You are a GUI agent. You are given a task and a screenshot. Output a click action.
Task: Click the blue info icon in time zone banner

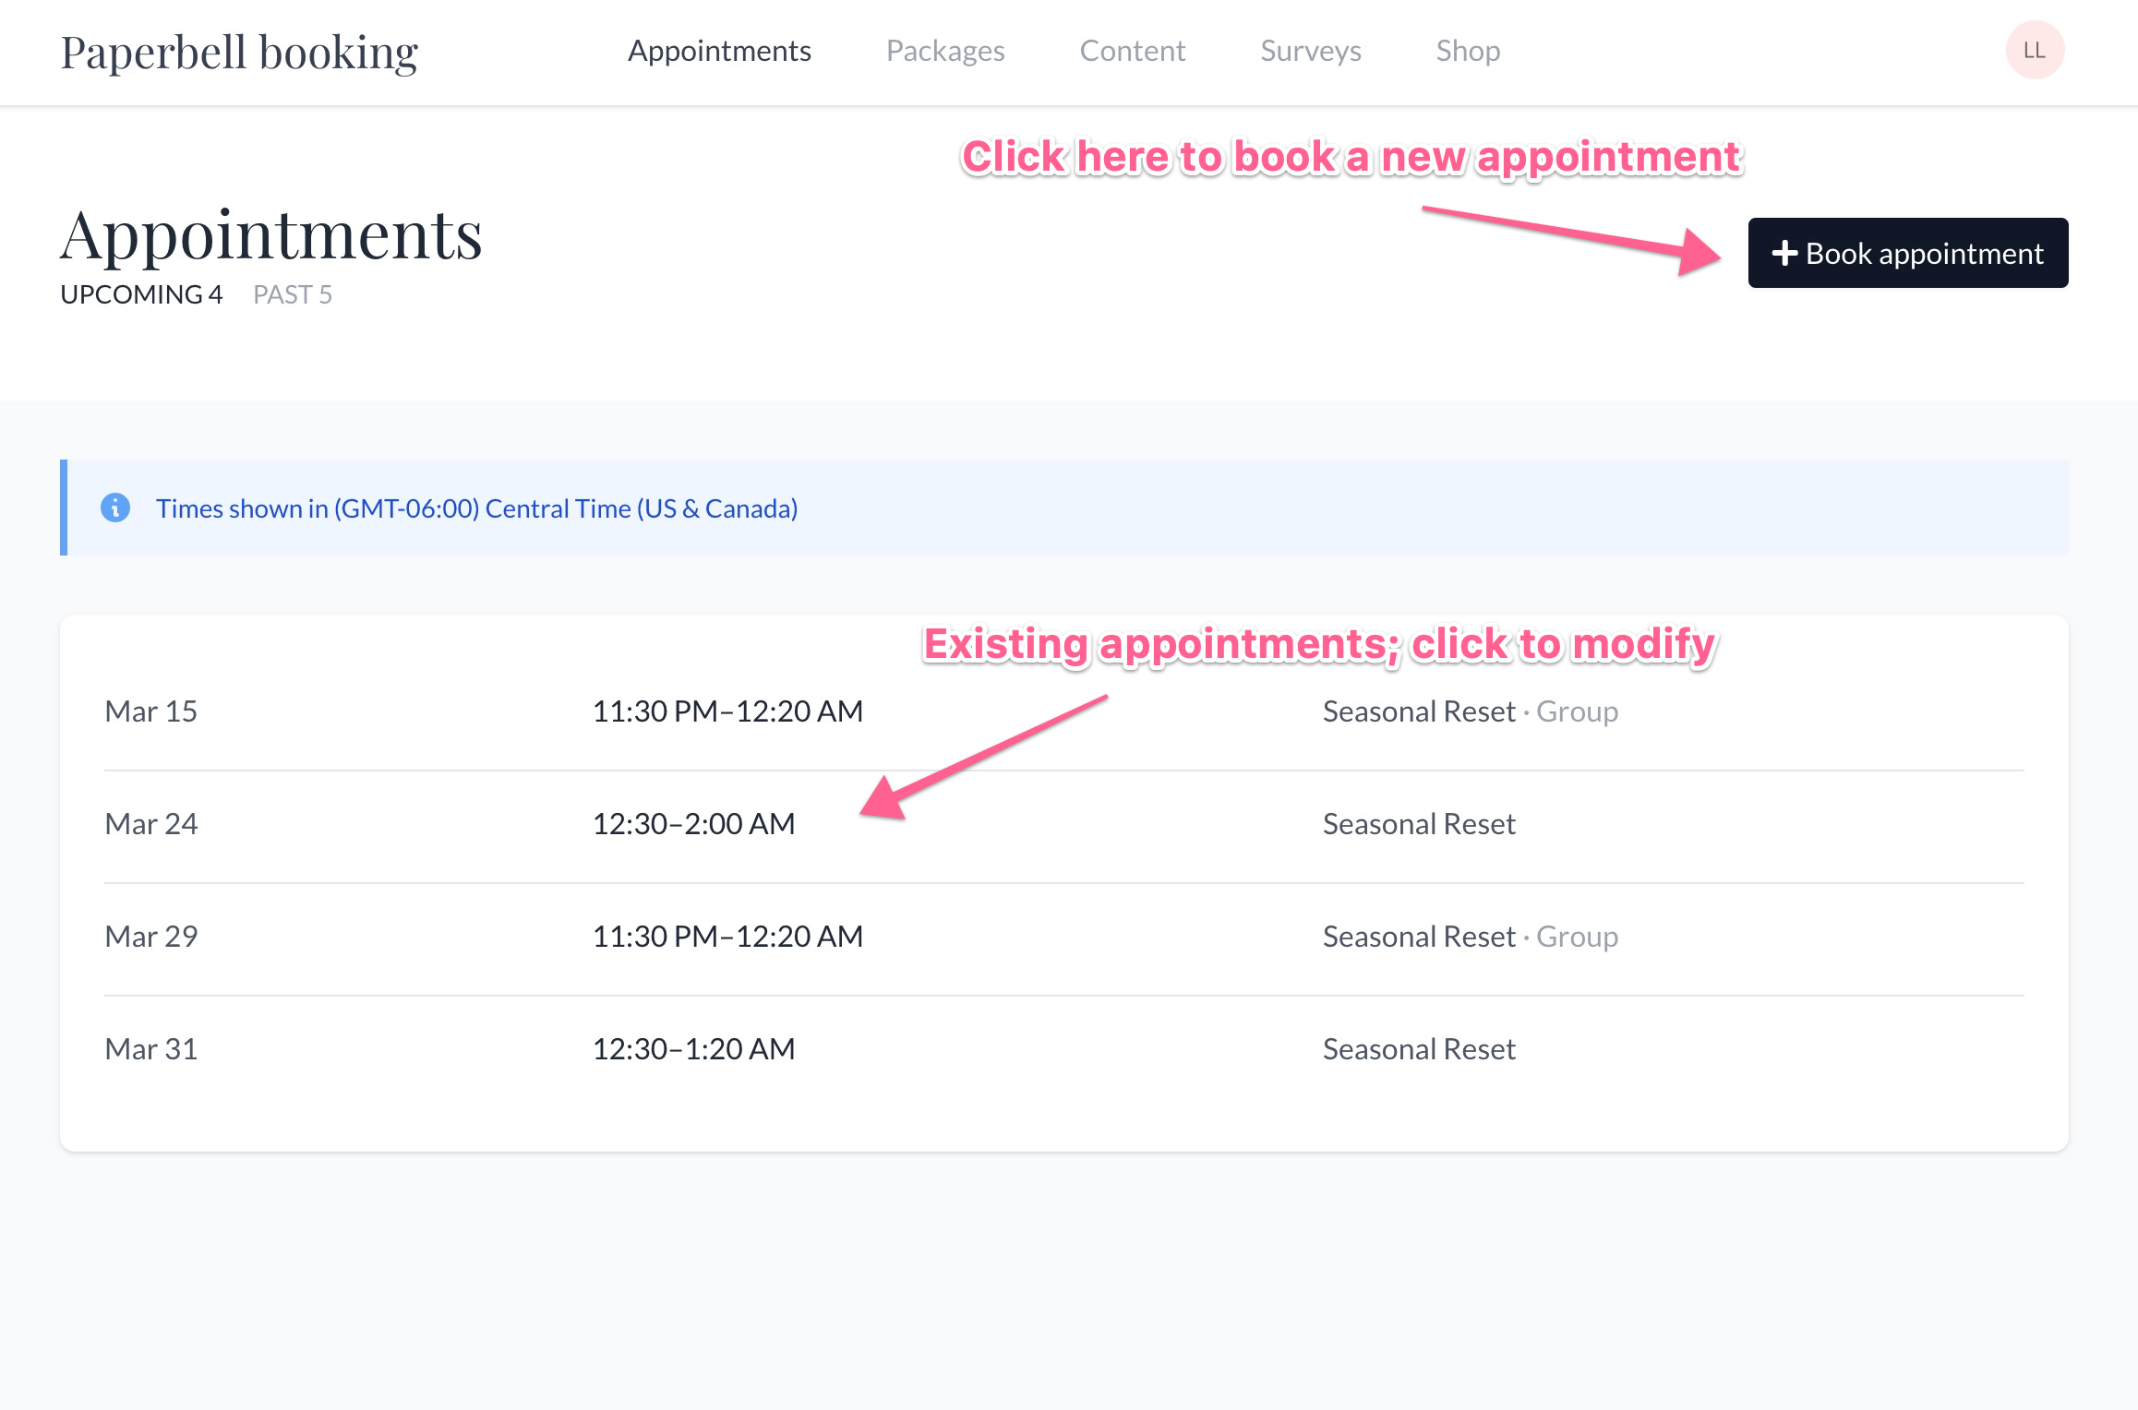[115, 508]
